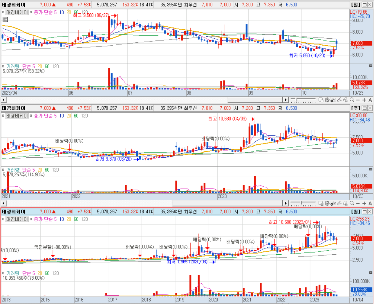Click the 최고 9,560 (06/27) annotation
Screen dimensions: 374x304
[91, 15]
